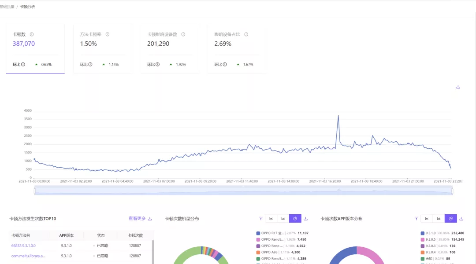Select the 卡顿影响设备数 metric card

pyautogui.click(x=170, y=48)
